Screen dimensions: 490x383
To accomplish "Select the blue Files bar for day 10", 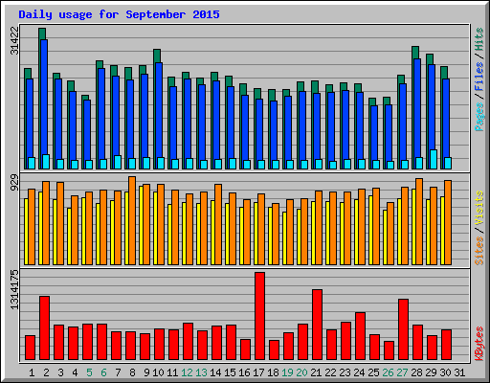I will point(159,110).
